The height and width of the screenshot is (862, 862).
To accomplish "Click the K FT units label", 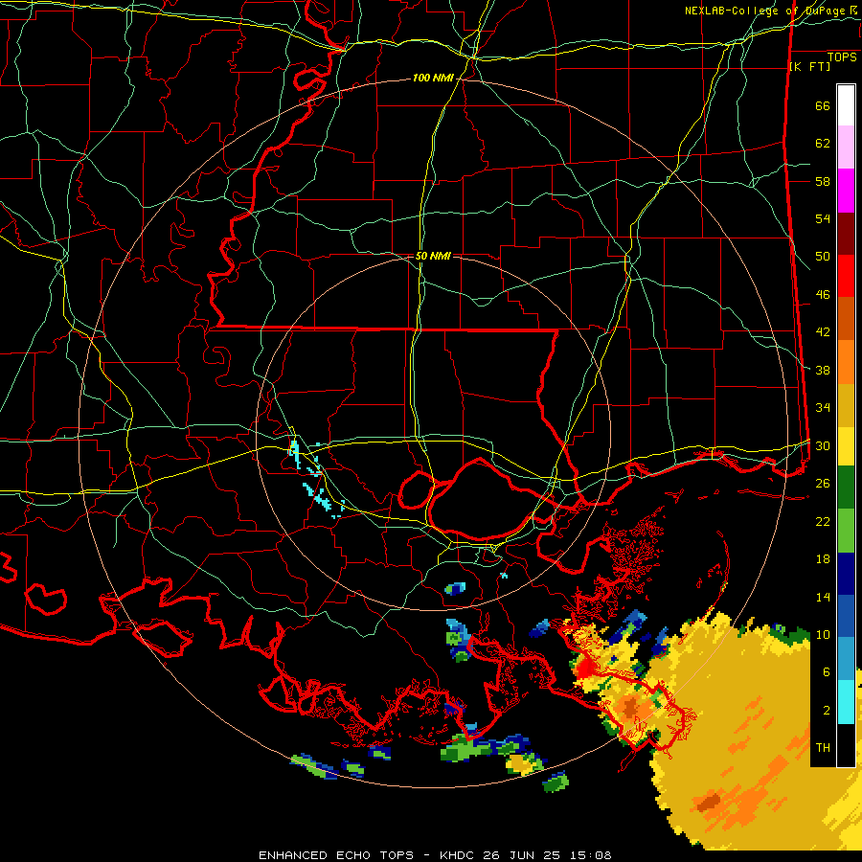I will coord(809,66).
